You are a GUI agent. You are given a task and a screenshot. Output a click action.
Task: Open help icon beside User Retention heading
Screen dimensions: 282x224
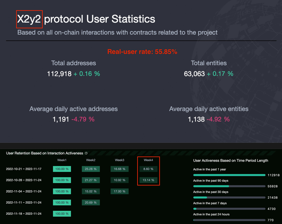(x=86, y=153)
